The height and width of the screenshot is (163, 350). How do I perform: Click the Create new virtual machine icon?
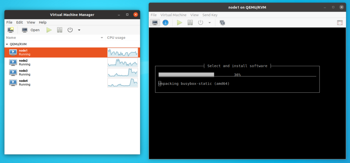[x=11, y=30]
